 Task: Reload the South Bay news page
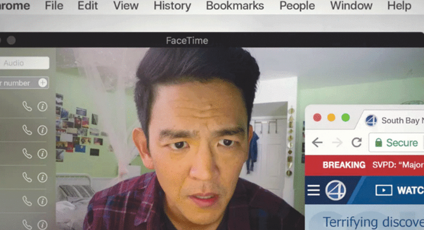(357, 142)
